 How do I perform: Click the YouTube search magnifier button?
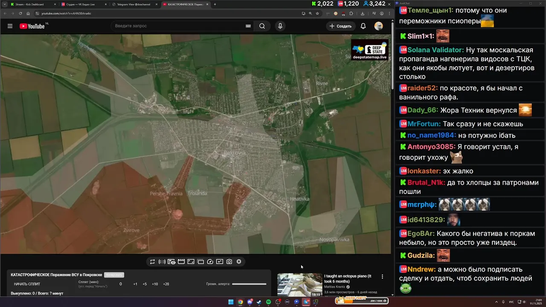coord(262,26)
